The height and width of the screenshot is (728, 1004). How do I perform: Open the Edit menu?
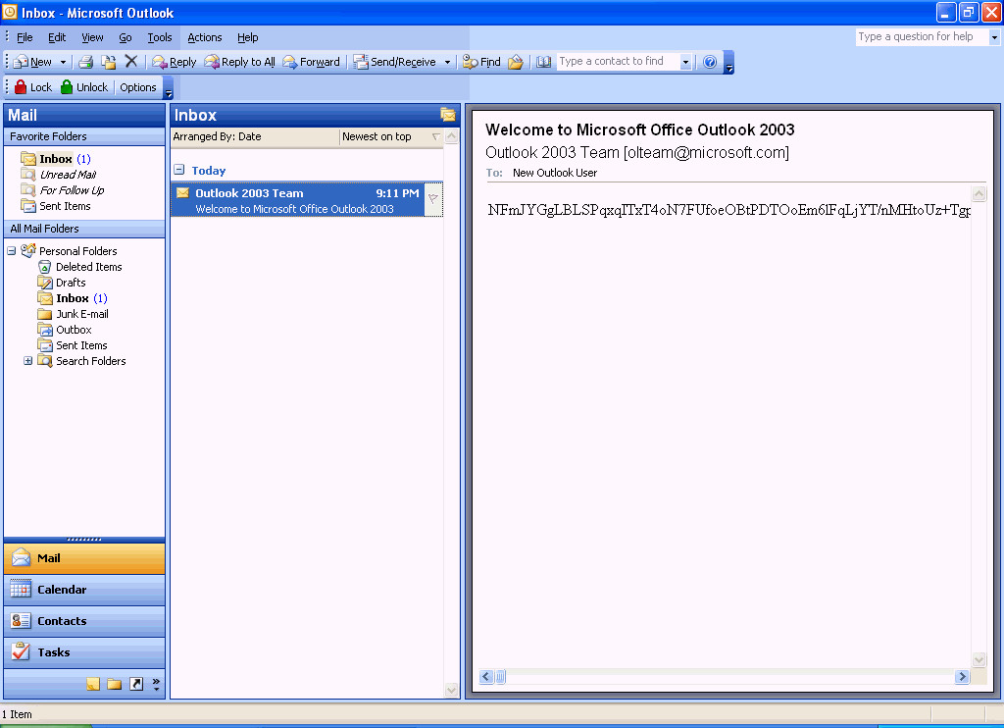57,37
